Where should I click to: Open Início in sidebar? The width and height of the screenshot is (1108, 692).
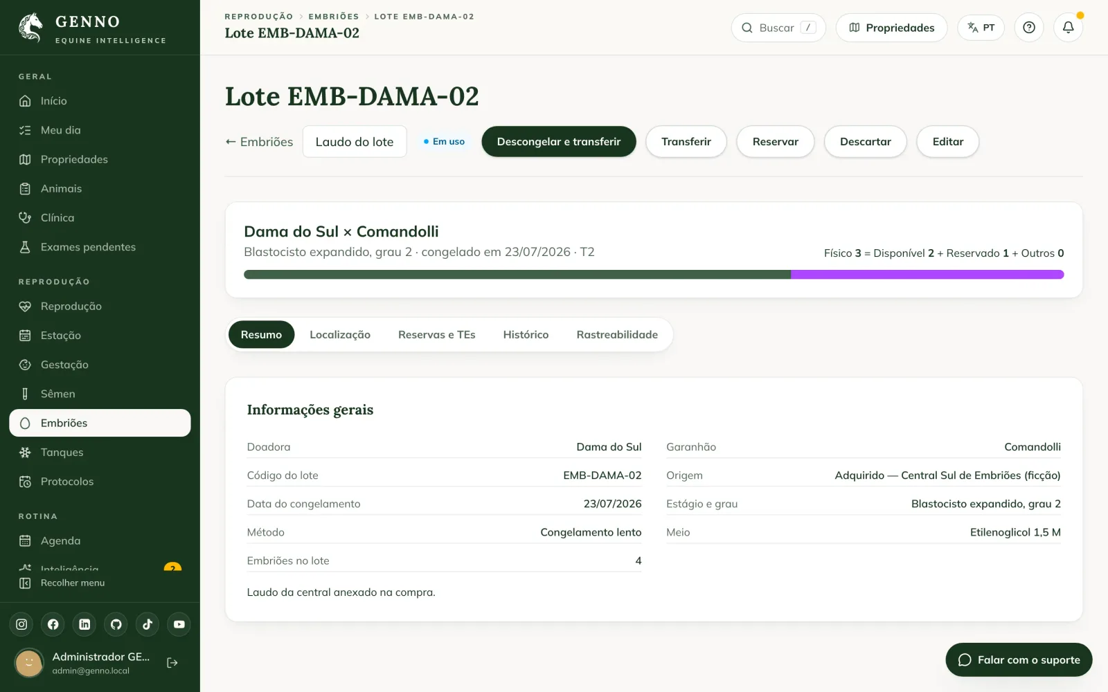[100, 101]
